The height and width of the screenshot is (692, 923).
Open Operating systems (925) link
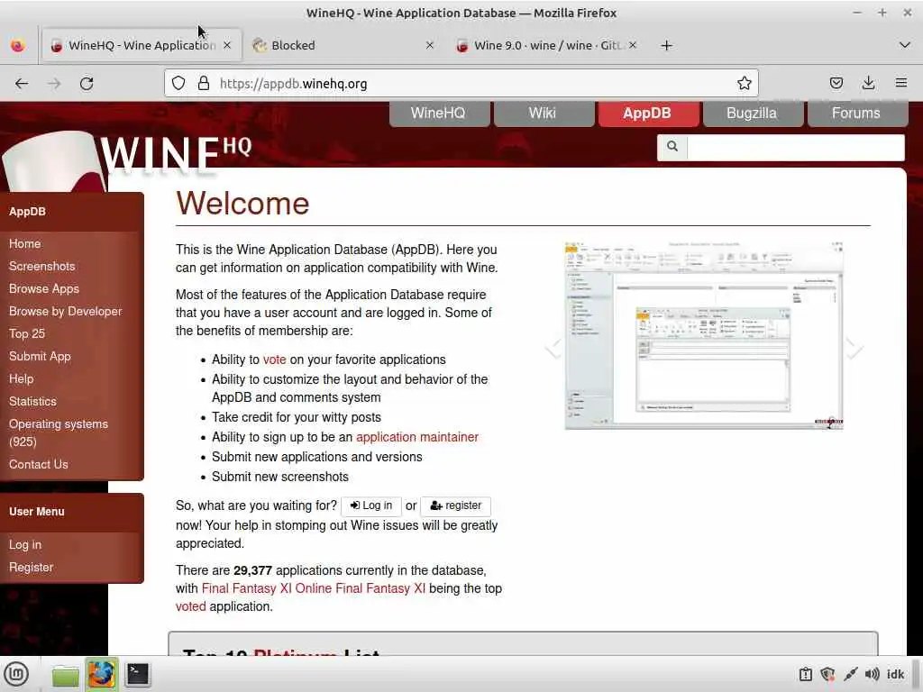(x=59, y=432)
